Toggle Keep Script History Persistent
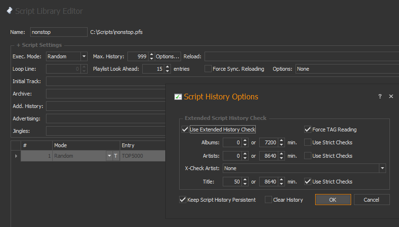This screenshot has width=399, height=227. tap(182, 200)
